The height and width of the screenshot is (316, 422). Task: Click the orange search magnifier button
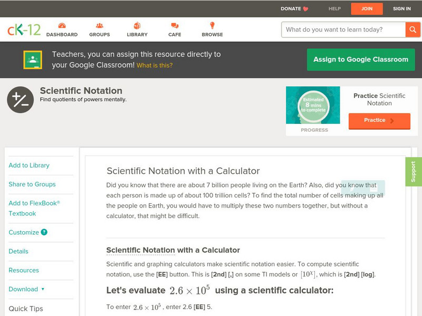point(413,29)
